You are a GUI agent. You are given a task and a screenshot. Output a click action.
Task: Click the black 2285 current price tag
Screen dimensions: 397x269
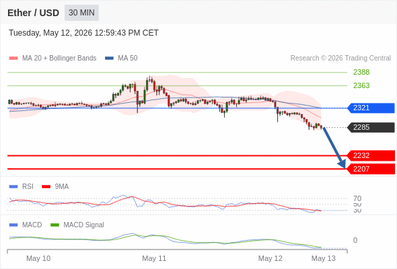point(371,127)
